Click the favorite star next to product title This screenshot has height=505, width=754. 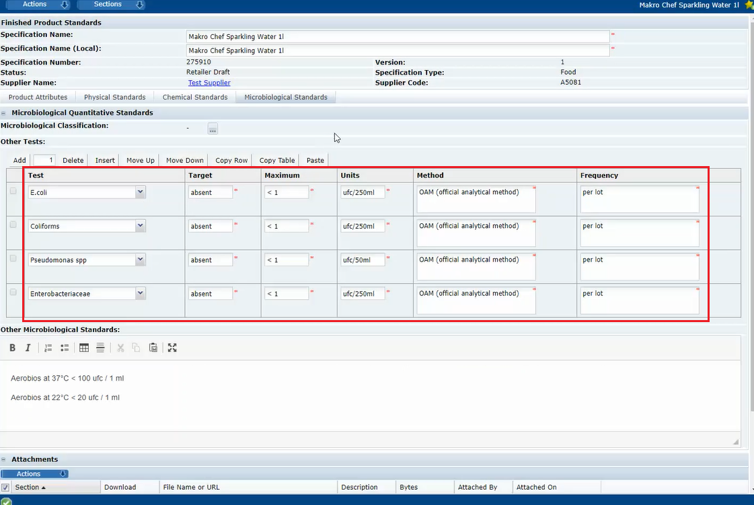[748, 5]
